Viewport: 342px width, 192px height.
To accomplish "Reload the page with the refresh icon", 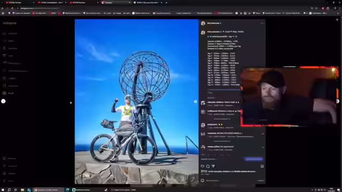I will tap(12, 9).
